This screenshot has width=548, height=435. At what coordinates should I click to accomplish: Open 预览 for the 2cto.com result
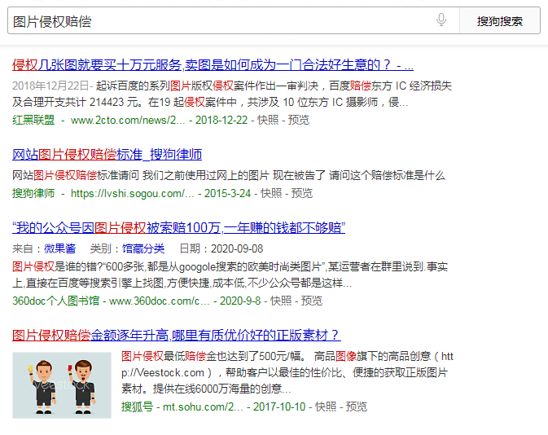(299, 120)
